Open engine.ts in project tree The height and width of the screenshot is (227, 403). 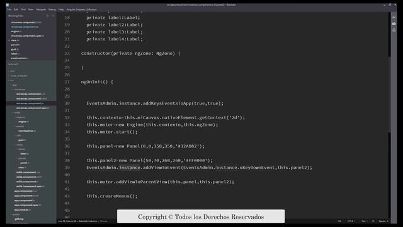23,122
